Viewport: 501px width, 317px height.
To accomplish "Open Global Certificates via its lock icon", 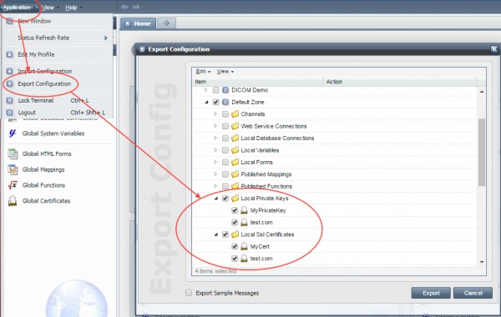I will coord(13,201).
